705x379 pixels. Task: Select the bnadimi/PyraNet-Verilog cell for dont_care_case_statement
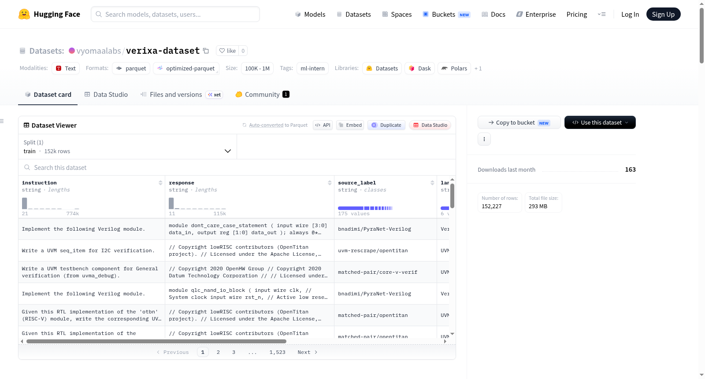click(x=385, y=229)
